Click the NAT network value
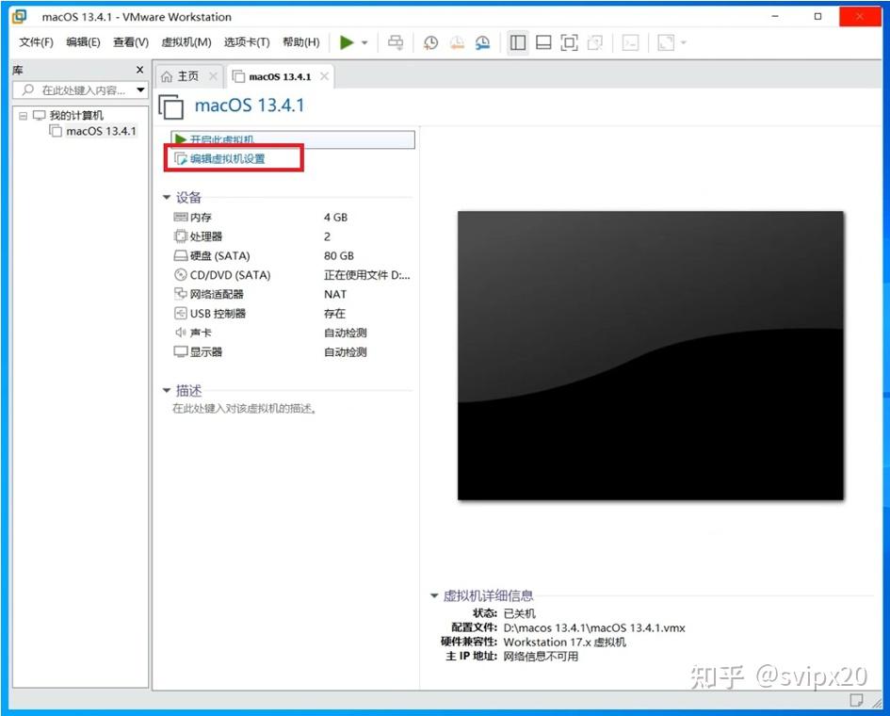Screen dimensions: 890x716 coord(335,294)
